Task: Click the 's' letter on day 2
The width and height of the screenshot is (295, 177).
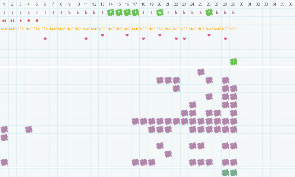Action: [12, 12]
